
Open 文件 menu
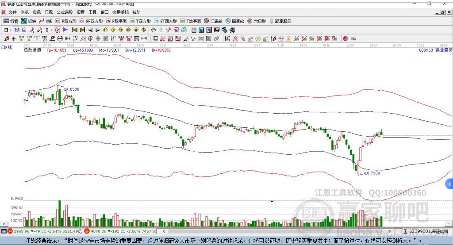click(x=13, y=12)
